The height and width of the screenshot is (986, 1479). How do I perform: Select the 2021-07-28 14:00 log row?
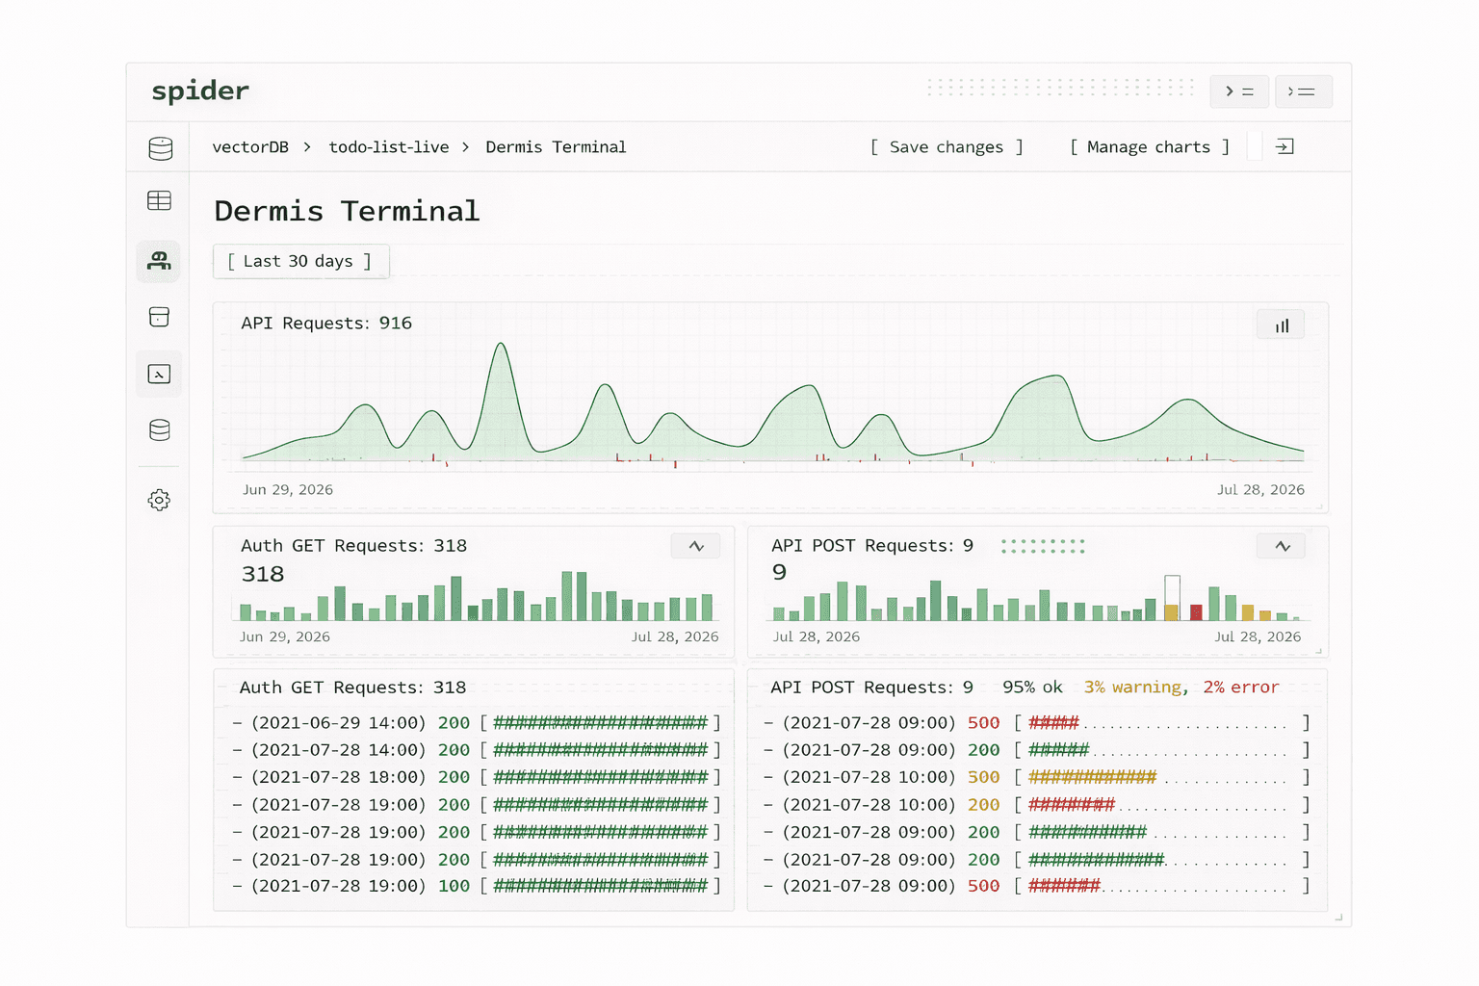[477, 750]
